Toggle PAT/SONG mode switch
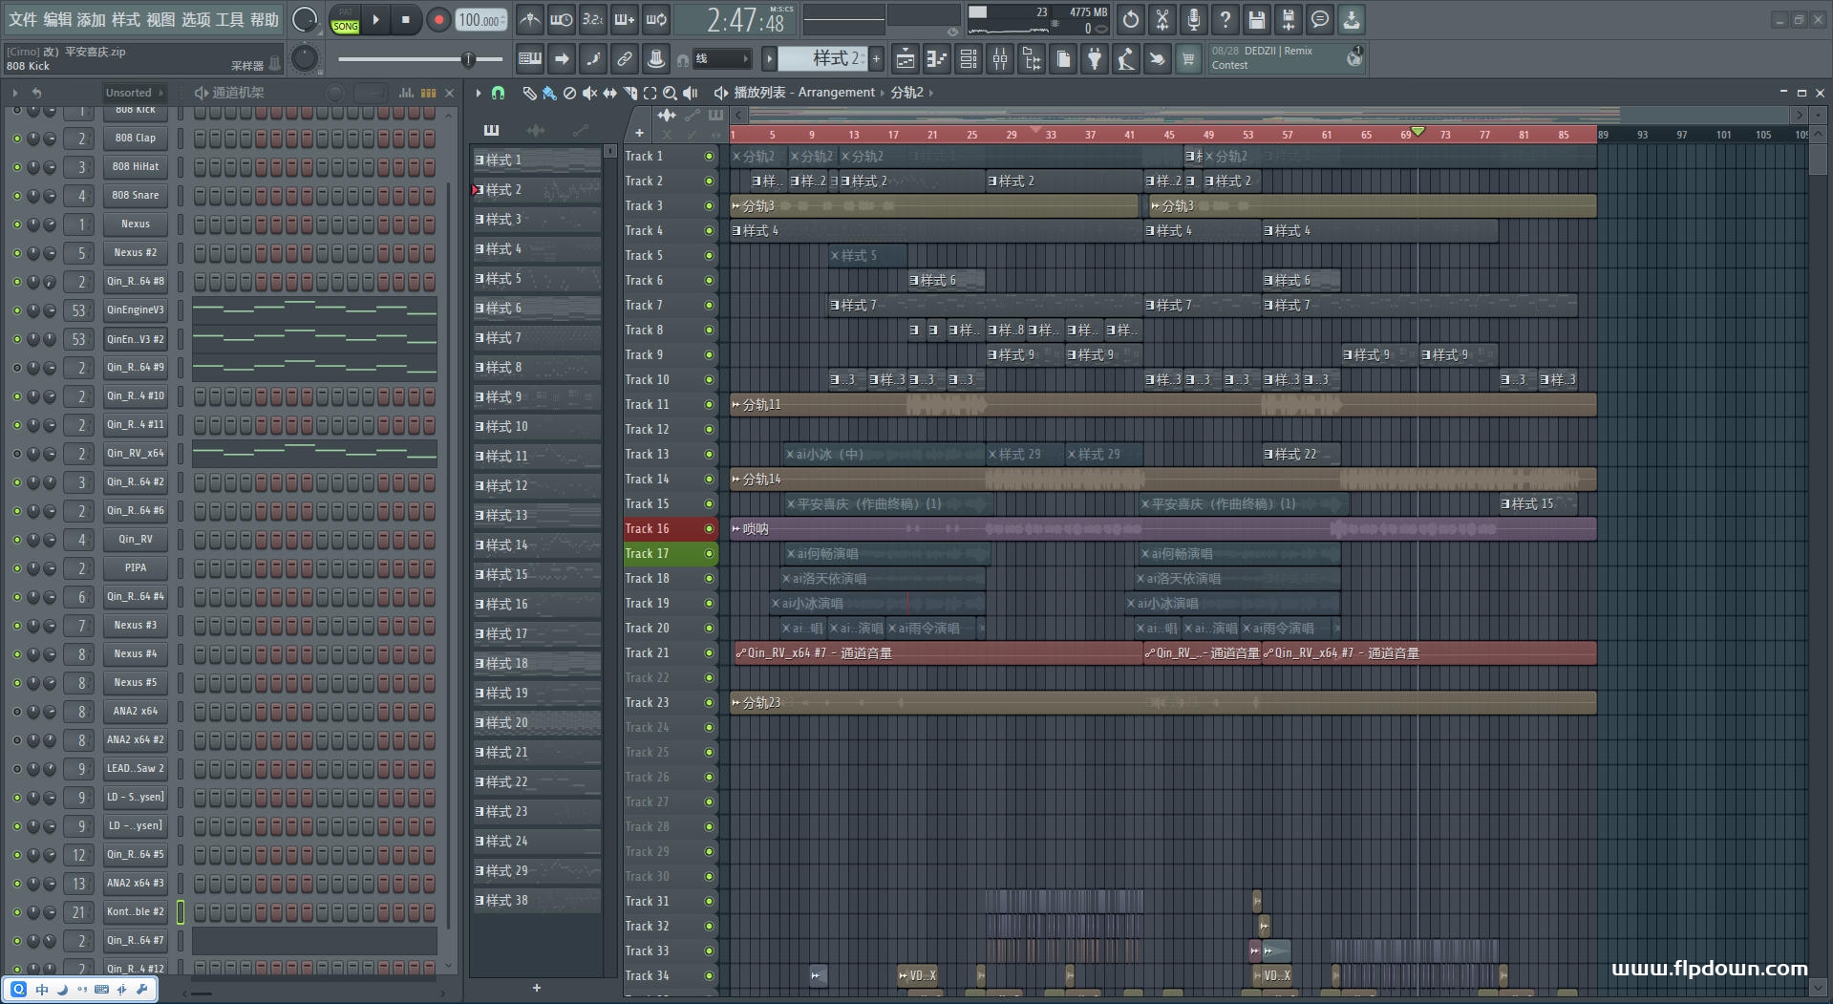The height and width of the screenshot is (1004, 1833). tap(345, 20)
